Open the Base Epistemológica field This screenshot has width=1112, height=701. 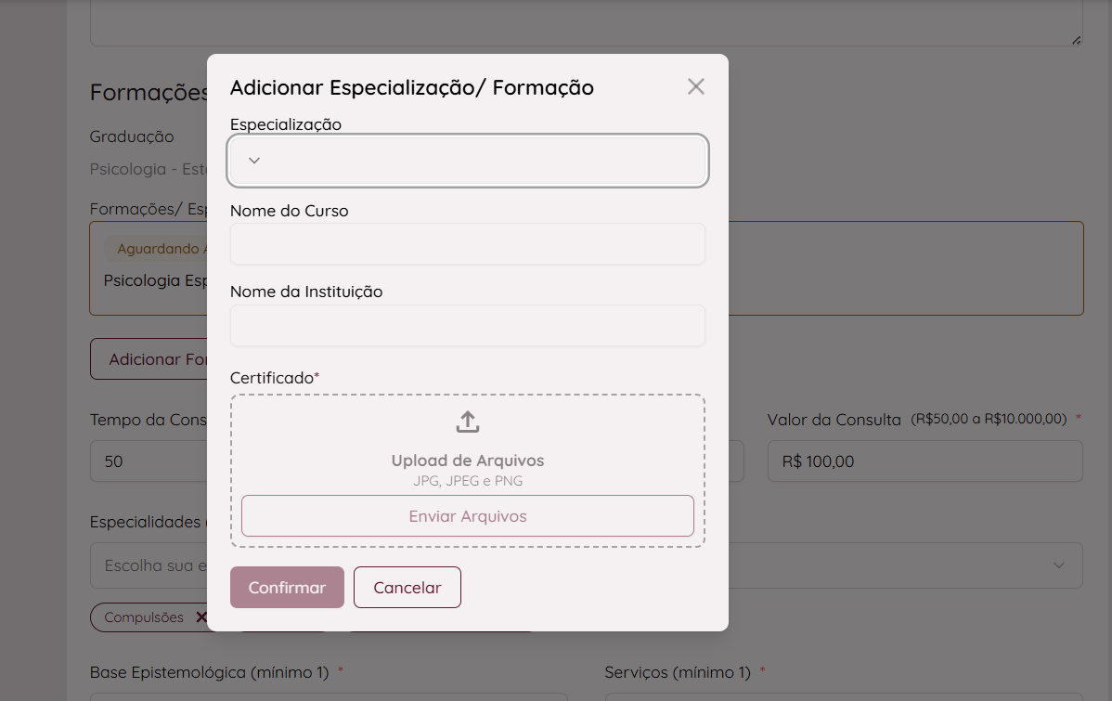[325, 695]
